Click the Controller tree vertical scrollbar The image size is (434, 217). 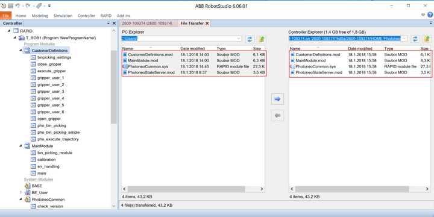point(114,87)
